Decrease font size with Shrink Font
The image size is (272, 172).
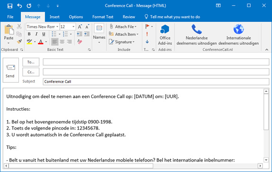[87, 26]
